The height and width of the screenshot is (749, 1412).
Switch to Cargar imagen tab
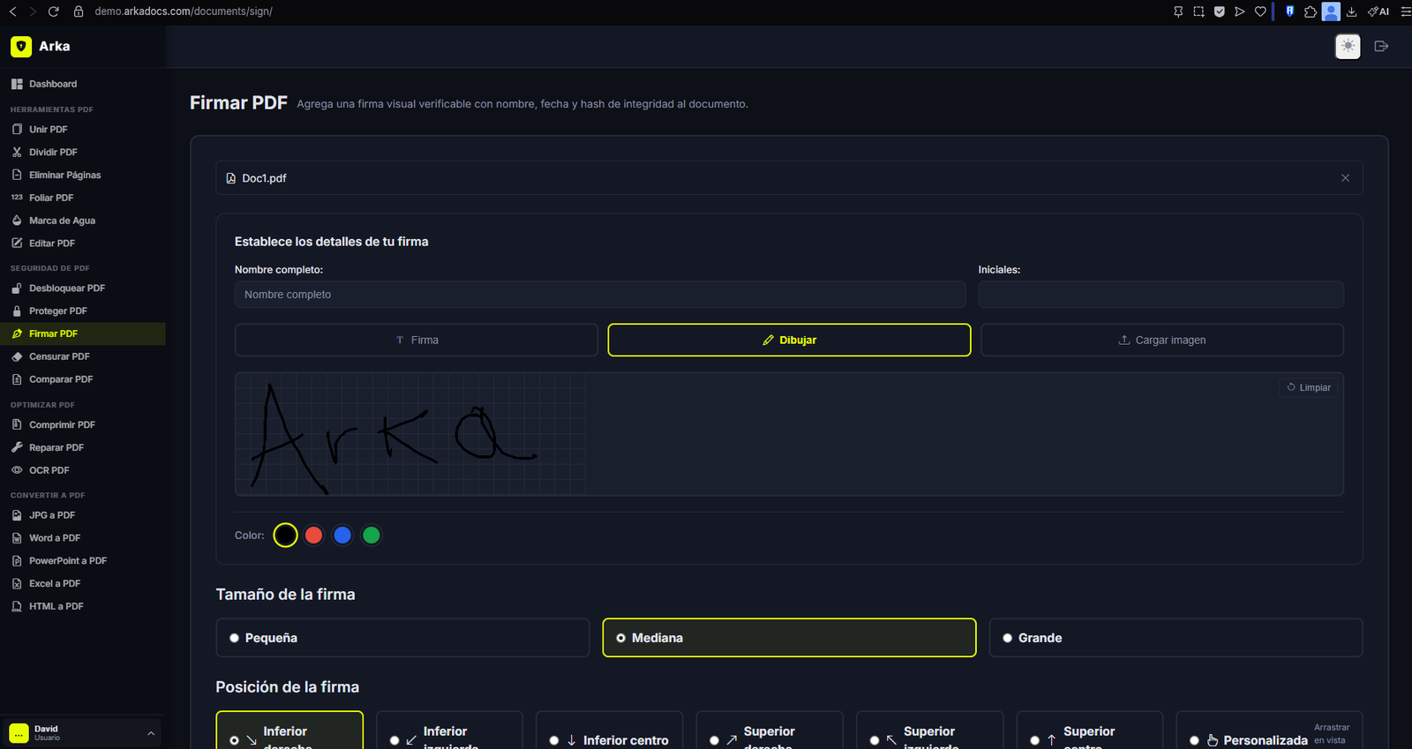(1161, 341)
